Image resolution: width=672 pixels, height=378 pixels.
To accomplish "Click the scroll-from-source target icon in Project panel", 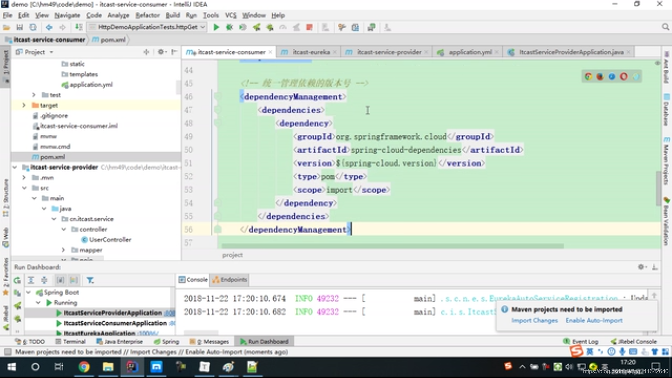I will point(146,52).
